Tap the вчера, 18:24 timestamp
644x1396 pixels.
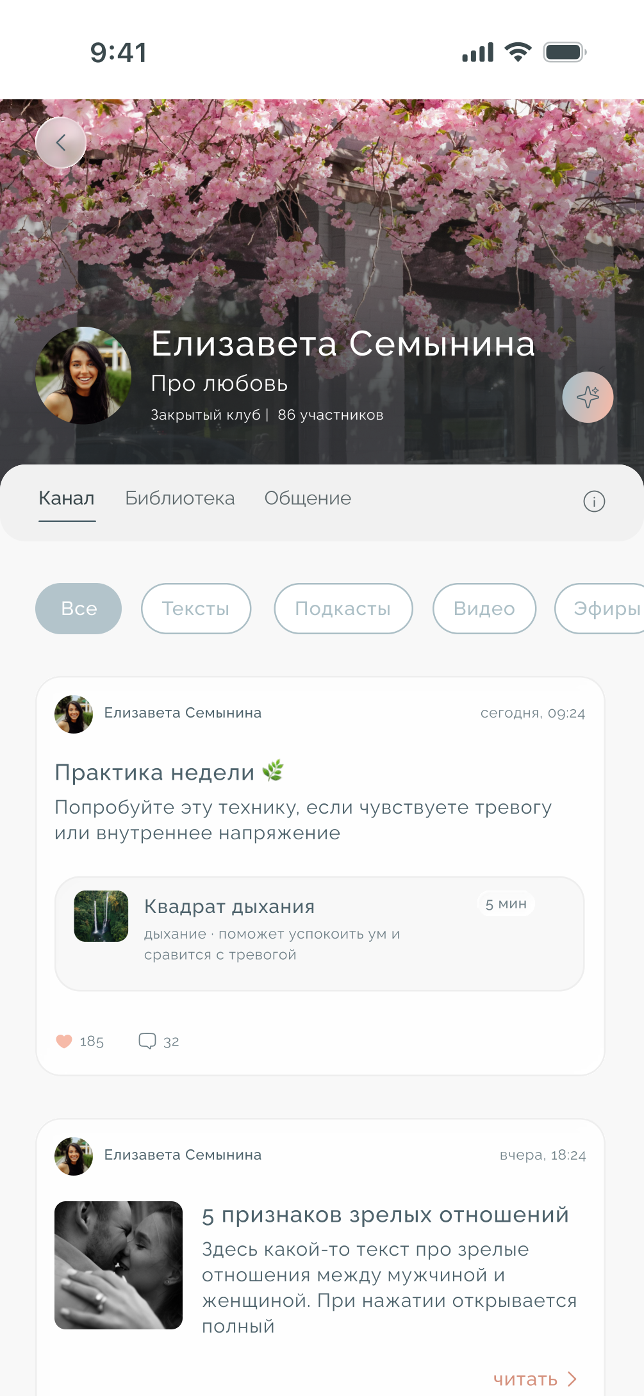543,1156
